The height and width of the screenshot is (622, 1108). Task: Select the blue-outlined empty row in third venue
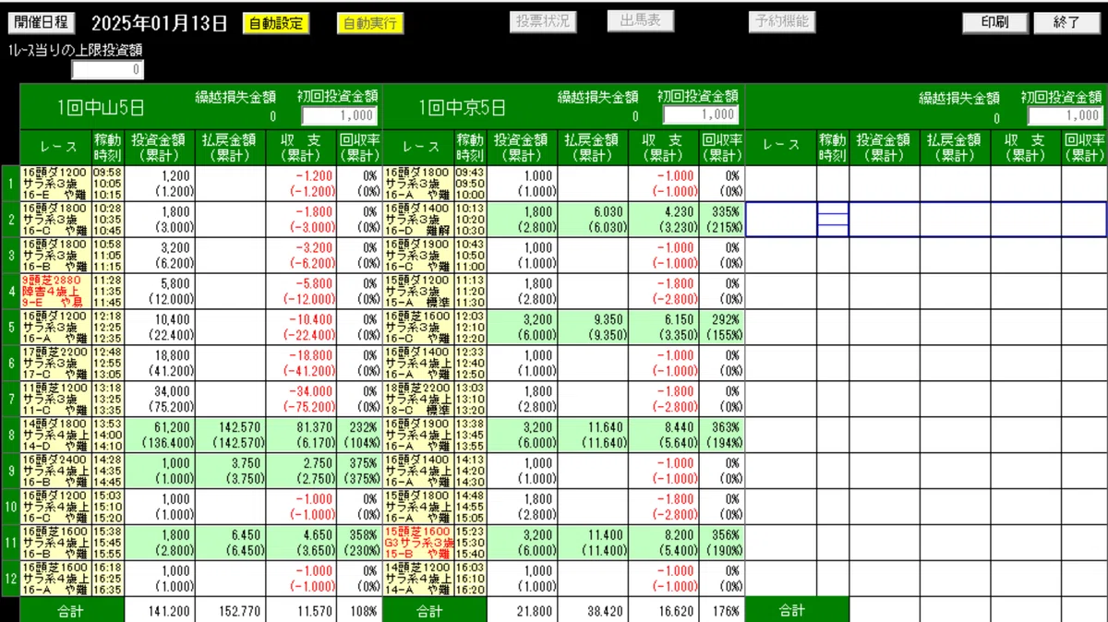pos(926,220)
